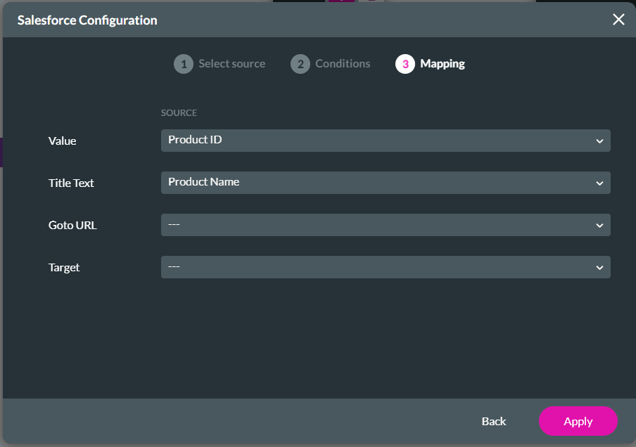Click the chevron on the Title Text dropdown
This screenshot has height=447, width=636.
pos(600,183)
